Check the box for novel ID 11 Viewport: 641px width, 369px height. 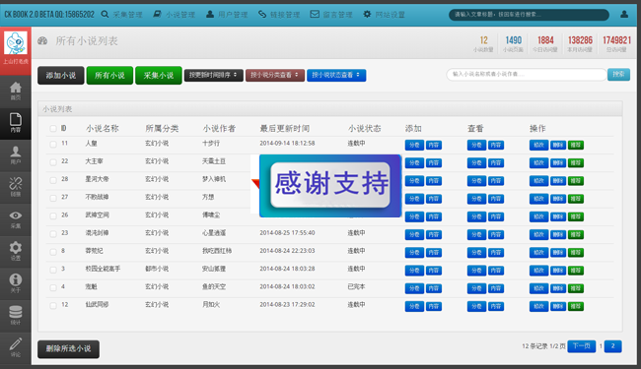coord(53,144)
